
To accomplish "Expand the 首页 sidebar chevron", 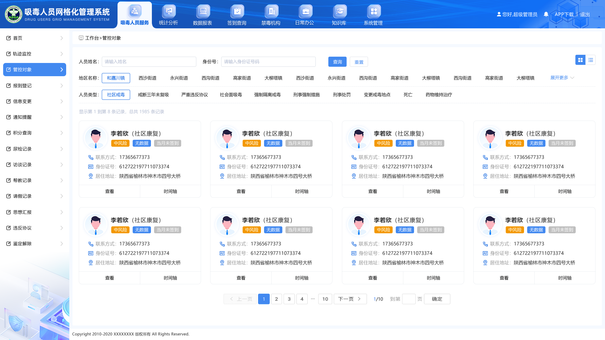I will coord(62,38).
